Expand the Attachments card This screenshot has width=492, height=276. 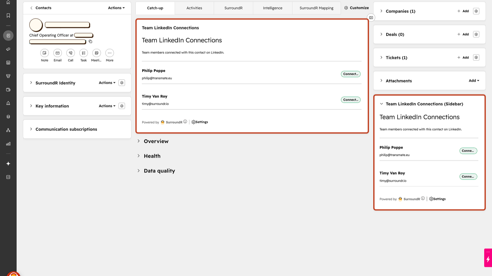click(381, 81)
